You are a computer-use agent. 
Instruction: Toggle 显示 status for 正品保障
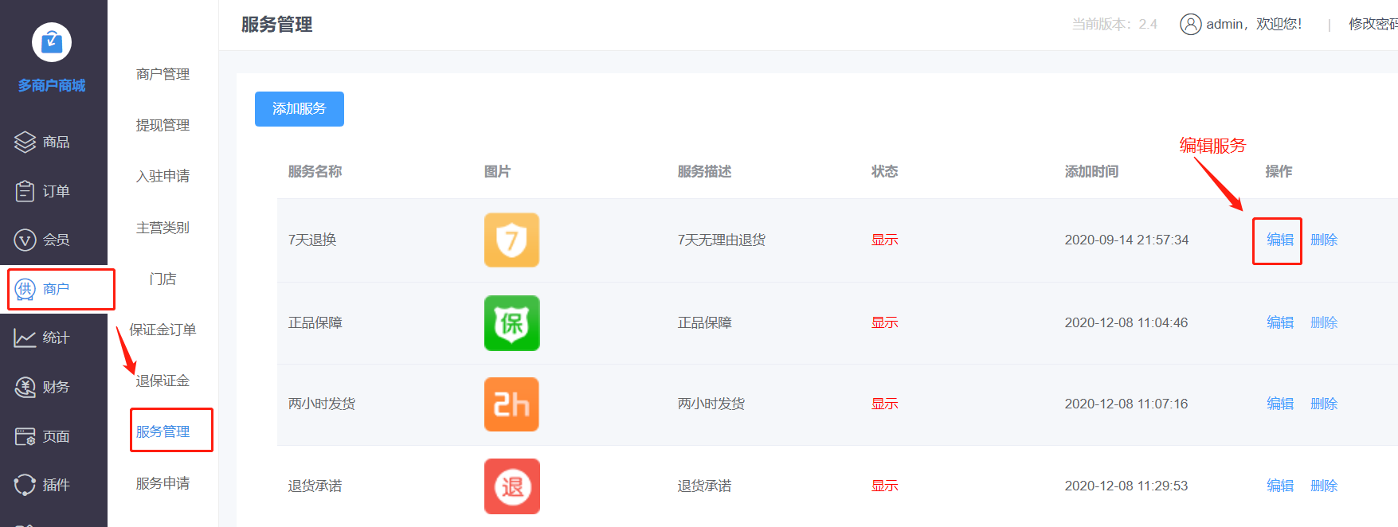click(884, 322)
